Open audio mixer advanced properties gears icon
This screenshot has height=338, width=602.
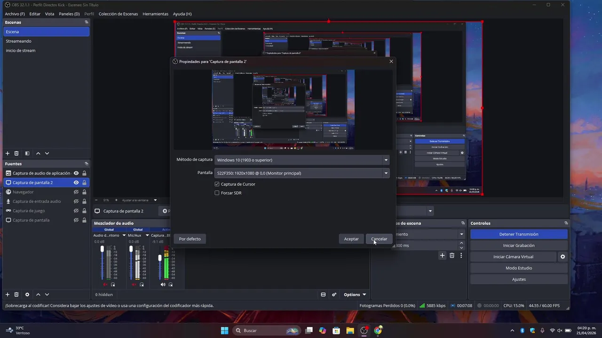tap(334, 295)
